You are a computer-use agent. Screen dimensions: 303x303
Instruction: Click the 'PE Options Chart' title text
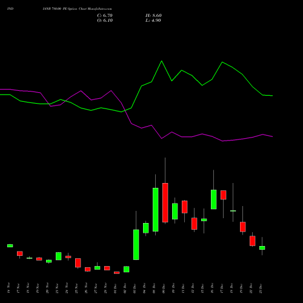tap(75, 8)
